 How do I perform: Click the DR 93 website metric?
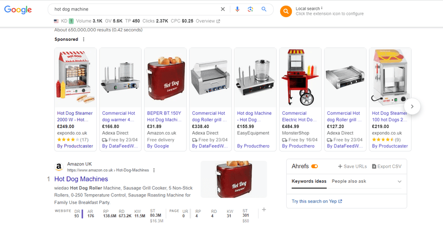click(77, 213)
